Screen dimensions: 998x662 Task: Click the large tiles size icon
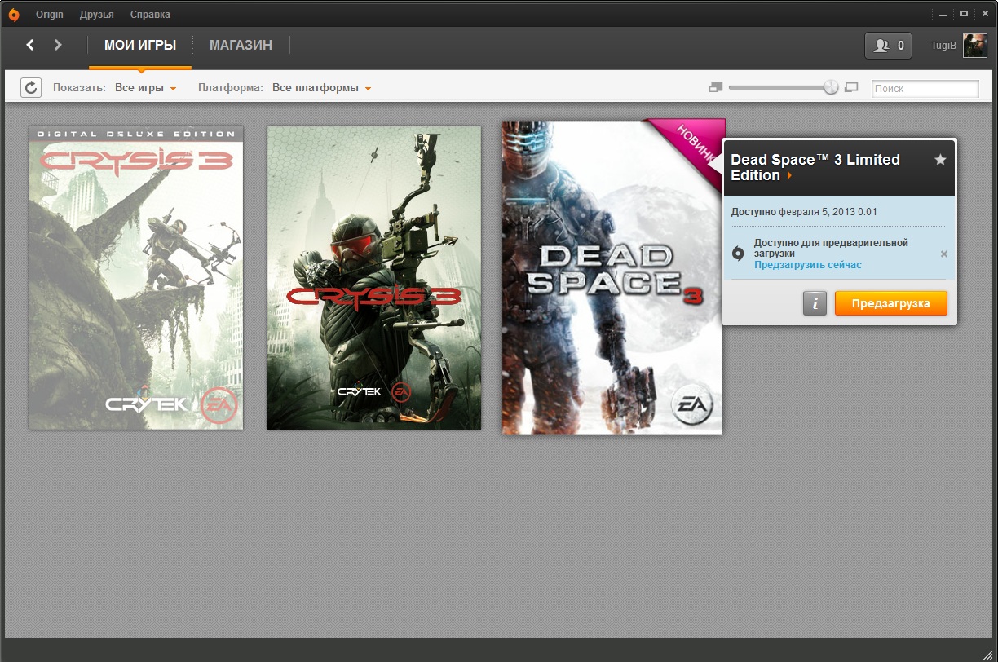(x=851, y=87)
